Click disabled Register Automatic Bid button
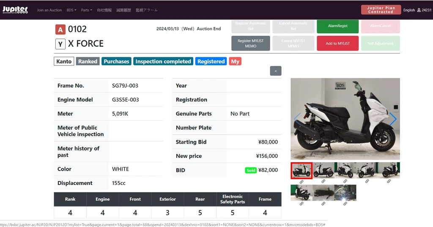Image resolution: width=433 pixels, height=227 pixels. pos(250,26)
